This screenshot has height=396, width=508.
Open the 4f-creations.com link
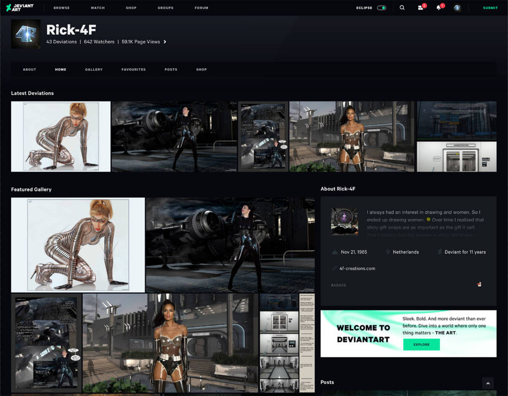click(x=358, y=269)
